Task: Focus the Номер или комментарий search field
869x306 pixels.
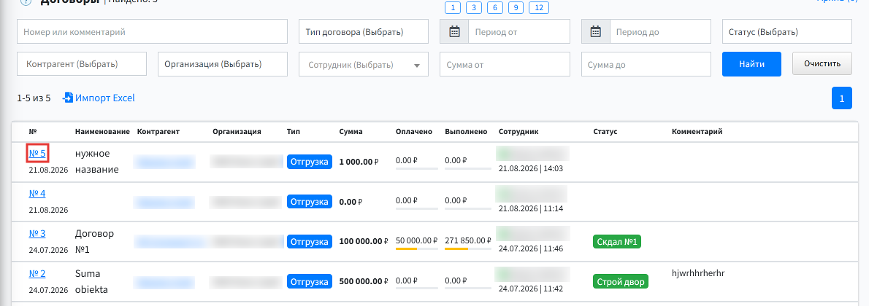Action: (153, 31)
